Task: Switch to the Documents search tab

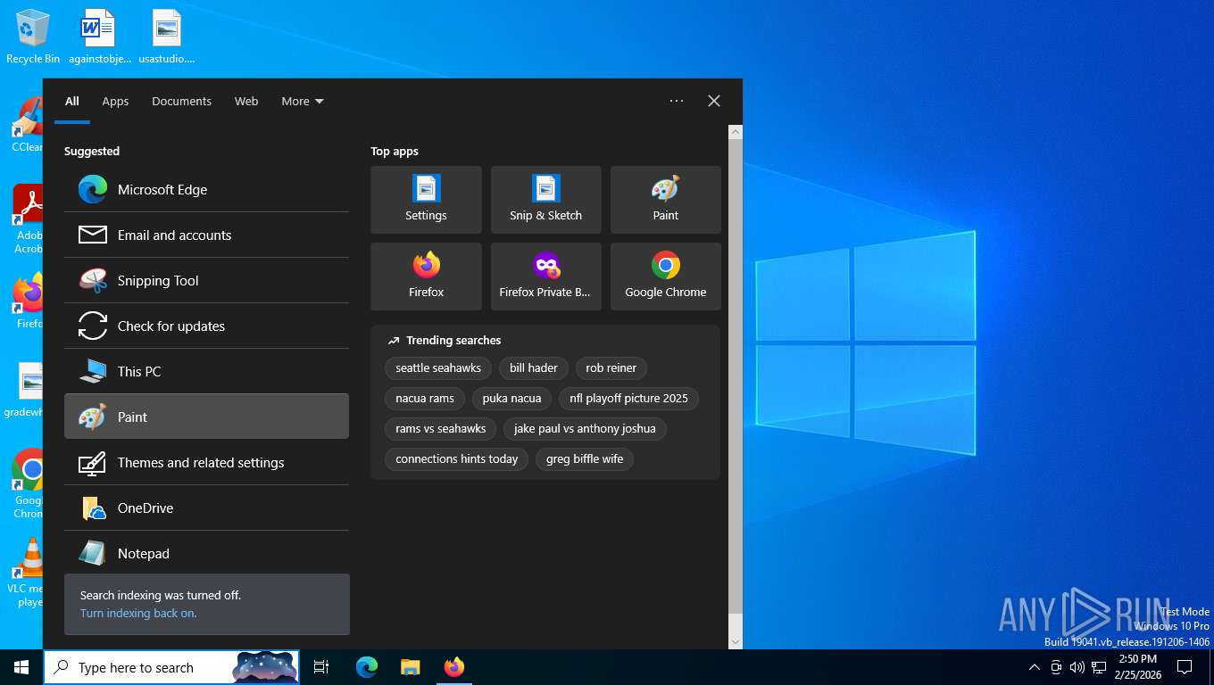Action: pyautogui.click(x=181, y=101)
